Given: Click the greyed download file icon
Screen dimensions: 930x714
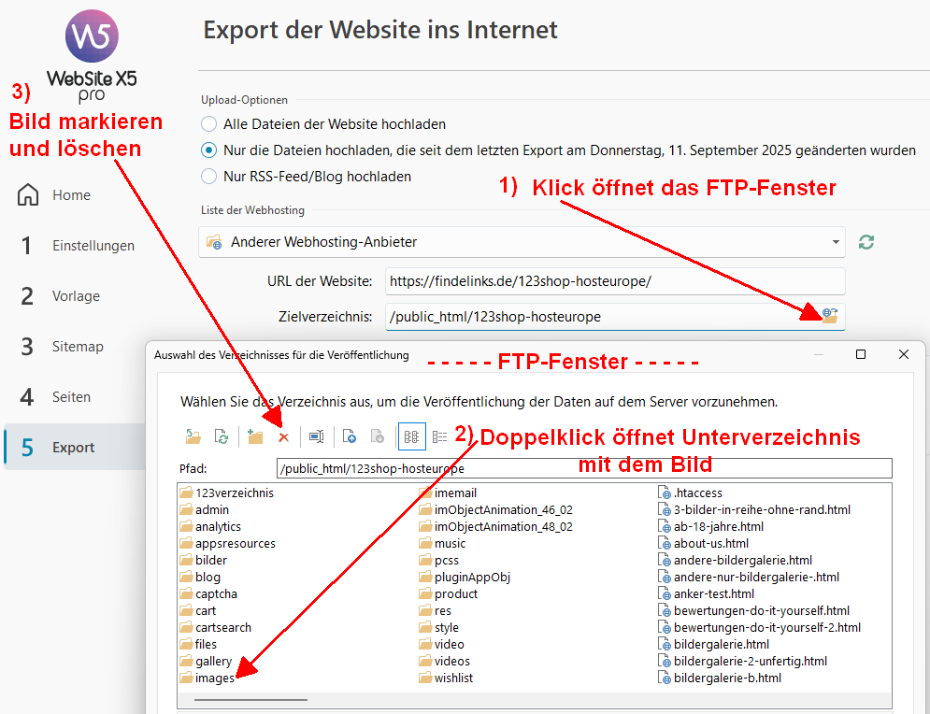Looking at the screenshot, I should click(x=378, y=437).
